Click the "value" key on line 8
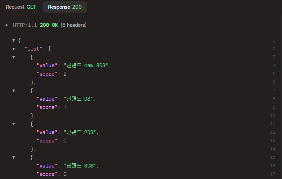 tap(47, 99)
